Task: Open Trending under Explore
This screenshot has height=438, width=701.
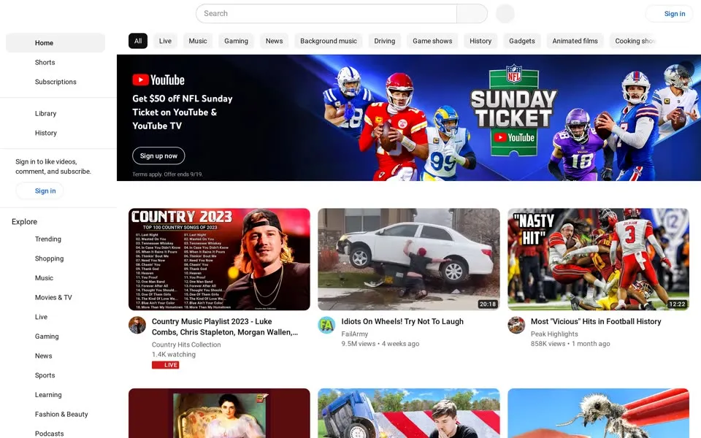Action: click(55, 239)
